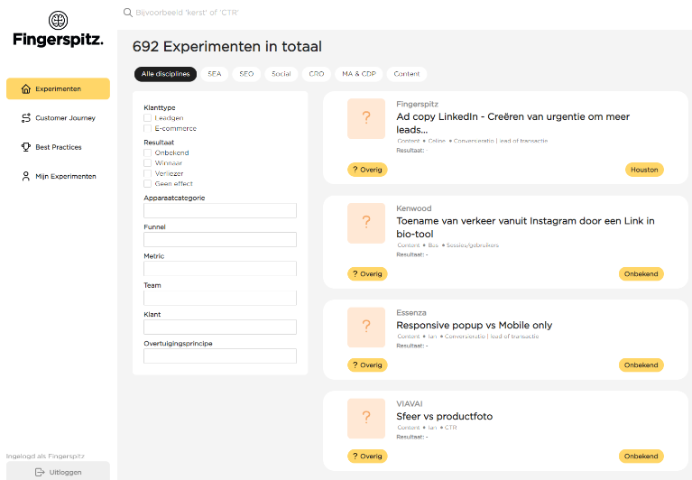Open 'Sfeer vs productfoto' experiment title

tap(445, 417)
